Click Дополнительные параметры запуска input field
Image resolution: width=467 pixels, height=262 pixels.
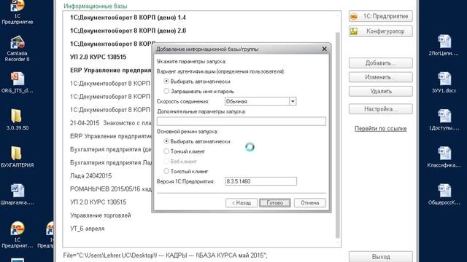[x=242, y=122]
